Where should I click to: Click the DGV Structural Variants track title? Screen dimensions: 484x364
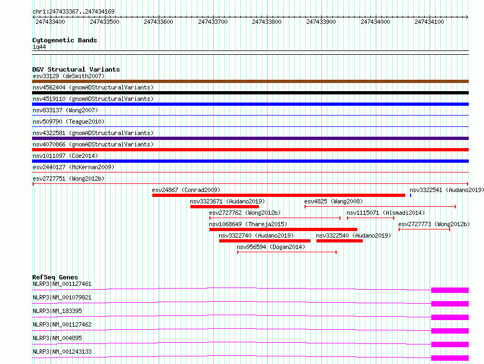click(76, 69)
